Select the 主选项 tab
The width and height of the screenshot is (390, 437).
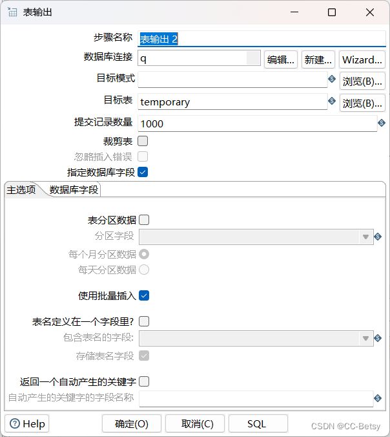(21, 190)
